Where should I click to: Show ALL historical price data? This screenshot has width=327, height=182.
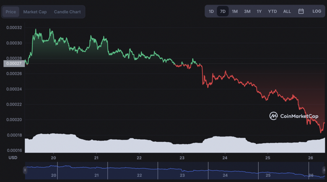(x=287, y=11)
